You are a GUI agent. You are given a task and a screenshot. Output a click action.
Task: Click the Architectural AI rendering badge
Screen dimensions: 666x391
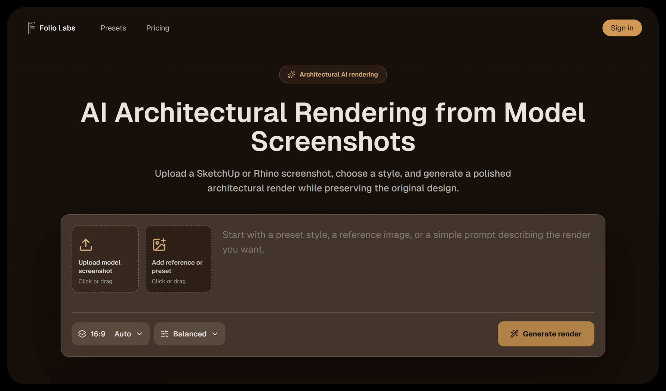[x=333, y=75]
